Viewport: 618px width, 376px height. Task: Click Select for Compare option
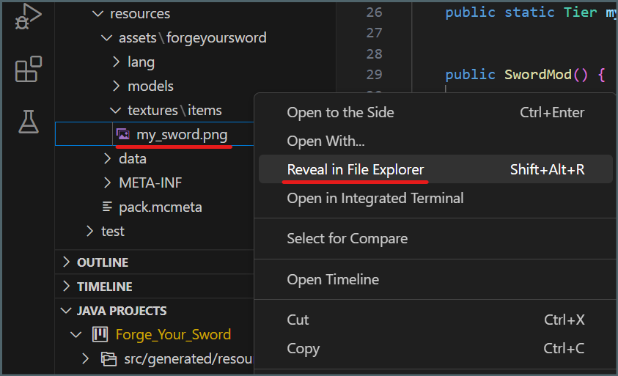pyautogui.click(x=347, y=238)
